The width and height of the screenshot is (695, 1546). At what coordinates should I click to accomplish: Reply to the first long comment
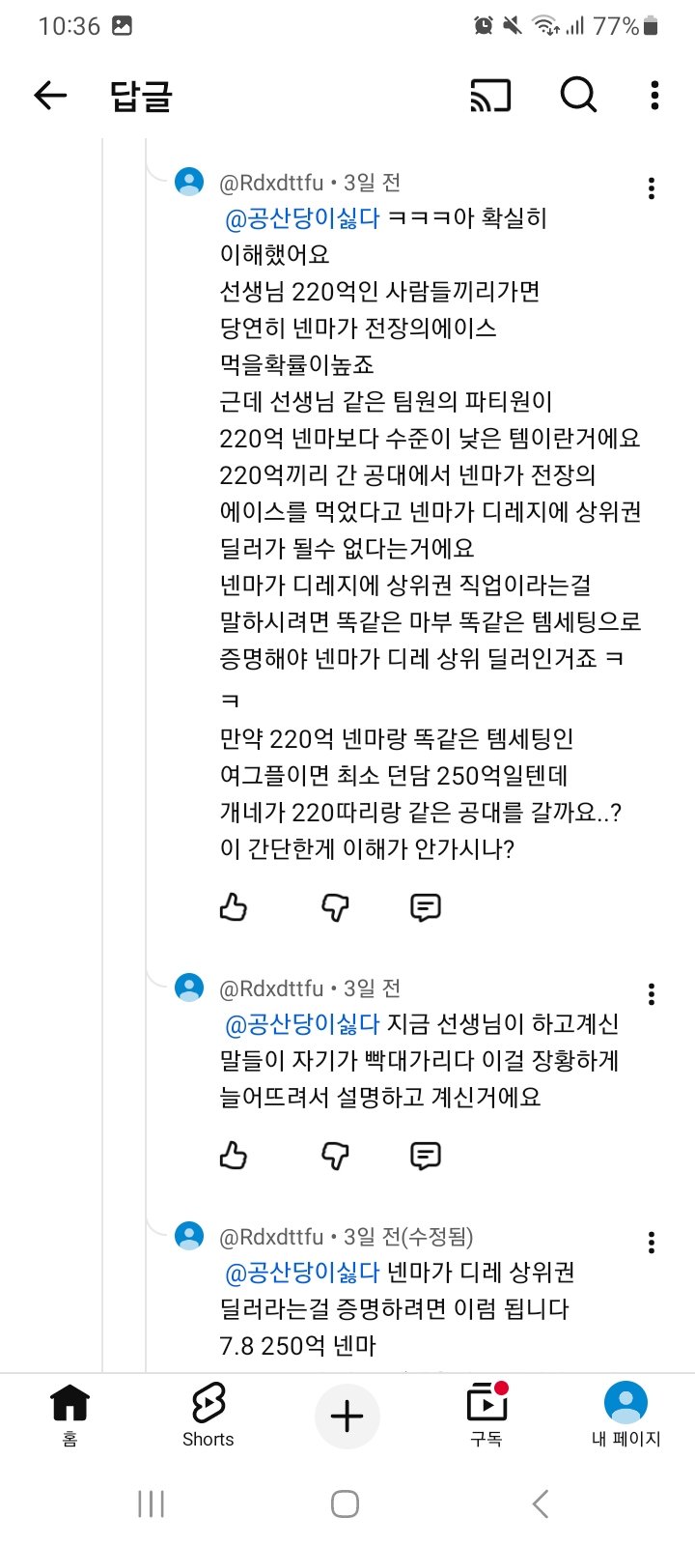point(425,906)
